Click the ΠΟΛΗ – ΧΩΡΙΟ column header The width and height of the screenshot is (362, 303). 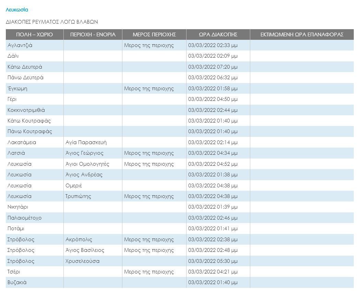[34, 34]
